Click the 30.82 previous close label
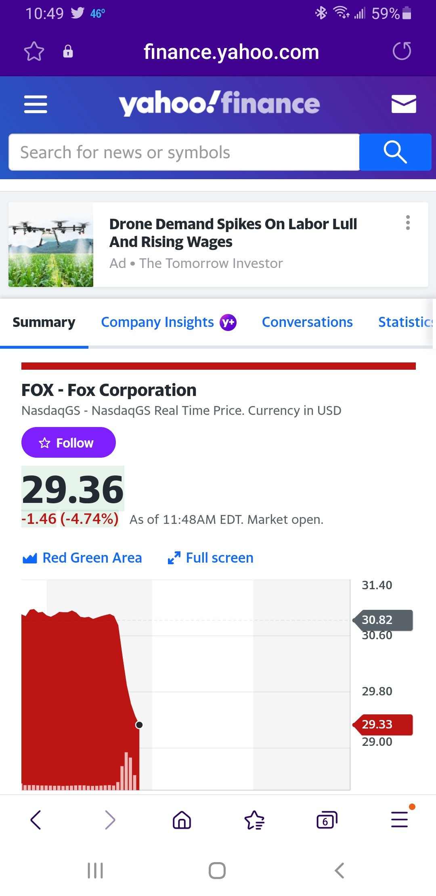The image size is (436, 896). tap(383, 620)
